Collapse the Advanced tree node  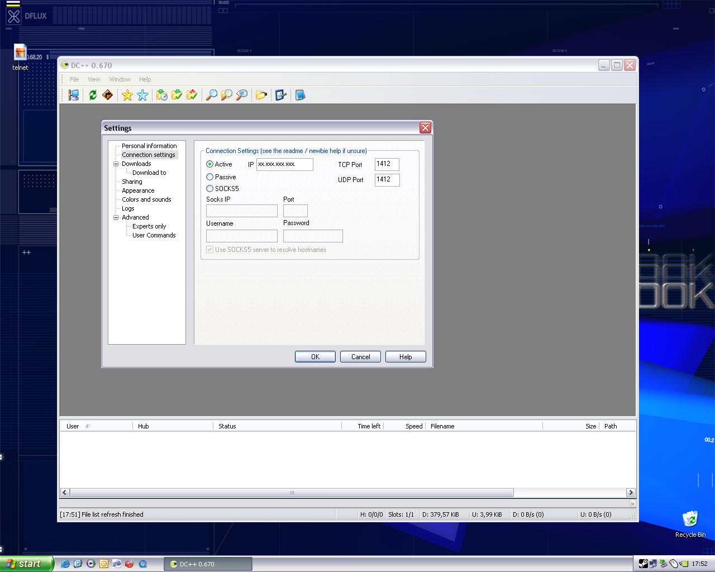pos(116,217)
